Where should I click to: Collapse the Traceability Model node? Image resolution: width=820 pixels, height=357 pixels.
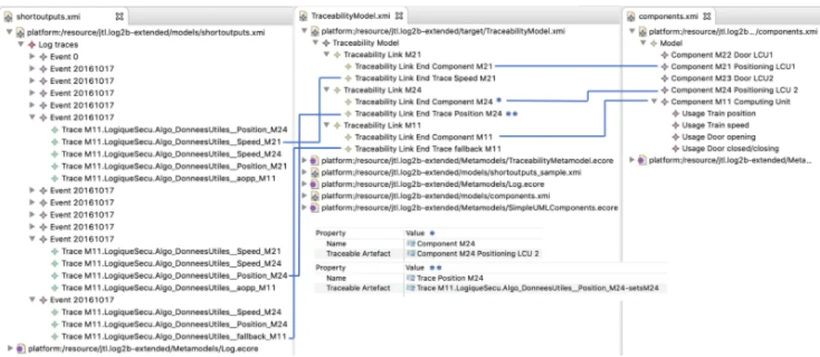pyautogui.click(x=316, y=43)
